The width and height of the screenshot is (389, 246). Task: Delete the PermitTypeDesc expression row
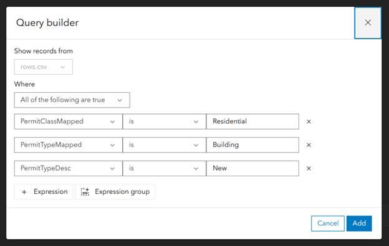(x=309, y=168)
